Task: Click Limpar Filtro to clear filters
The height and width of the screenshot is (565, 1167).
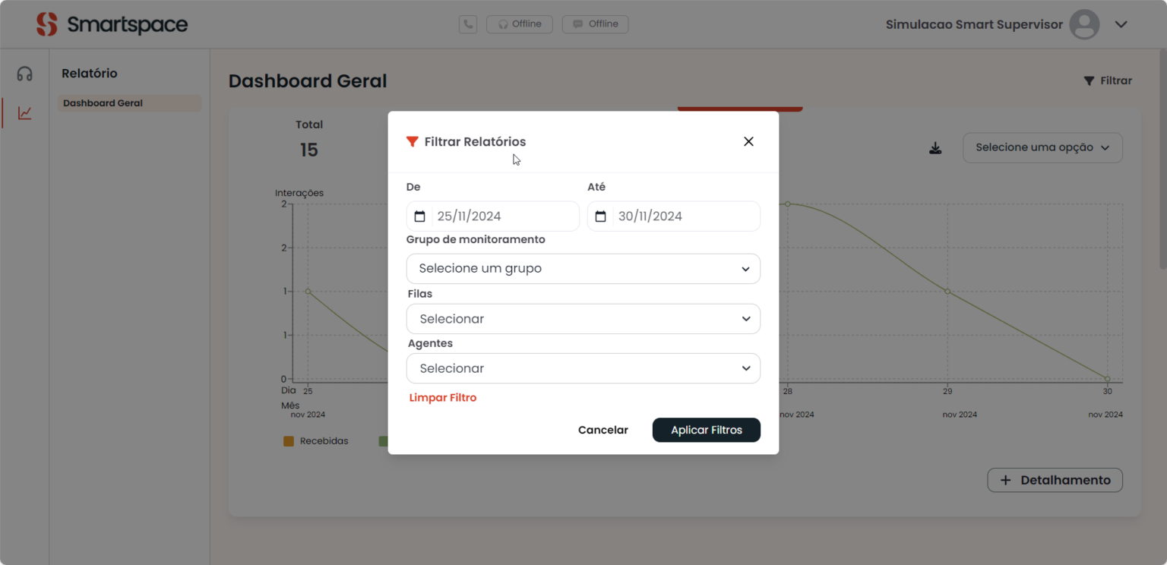Action: point(443,397)
